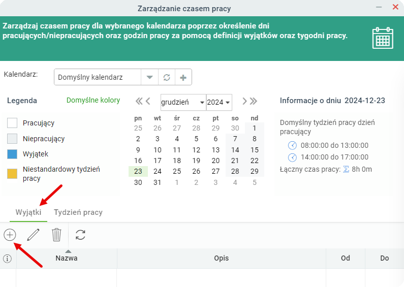Click the info icon column header
The height and width of the screenshot is (287, 404).
8,259
